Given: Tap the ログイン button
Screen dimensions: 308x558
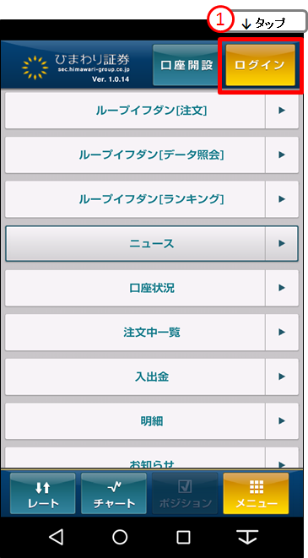Looking at the screenshot, I should pyautogui.click(x=261, y=65).
